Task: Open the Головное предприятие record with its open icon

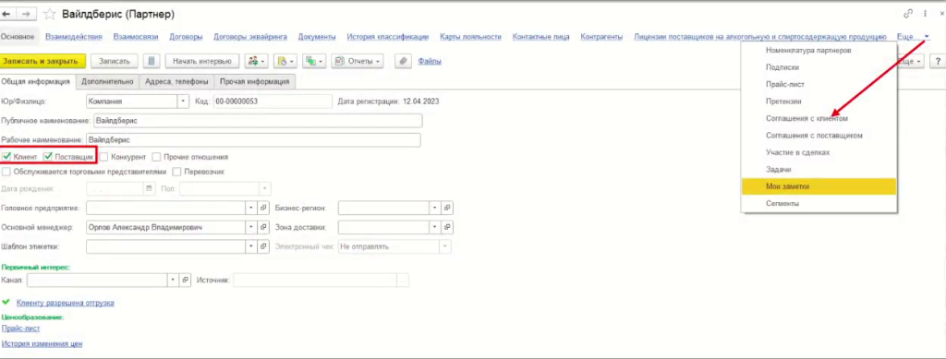Action: click(263, 208)
